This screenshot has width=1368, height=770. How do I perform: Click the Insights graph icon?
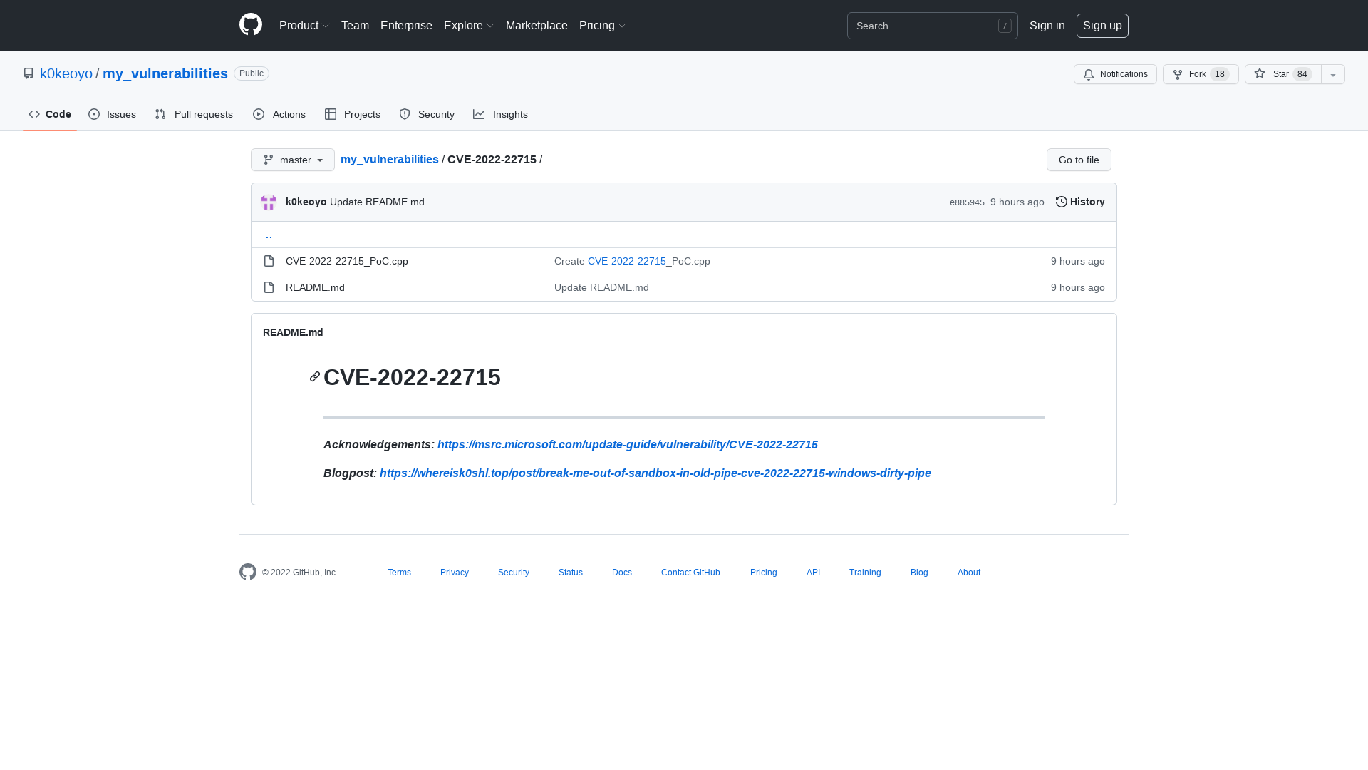(480, 114)
